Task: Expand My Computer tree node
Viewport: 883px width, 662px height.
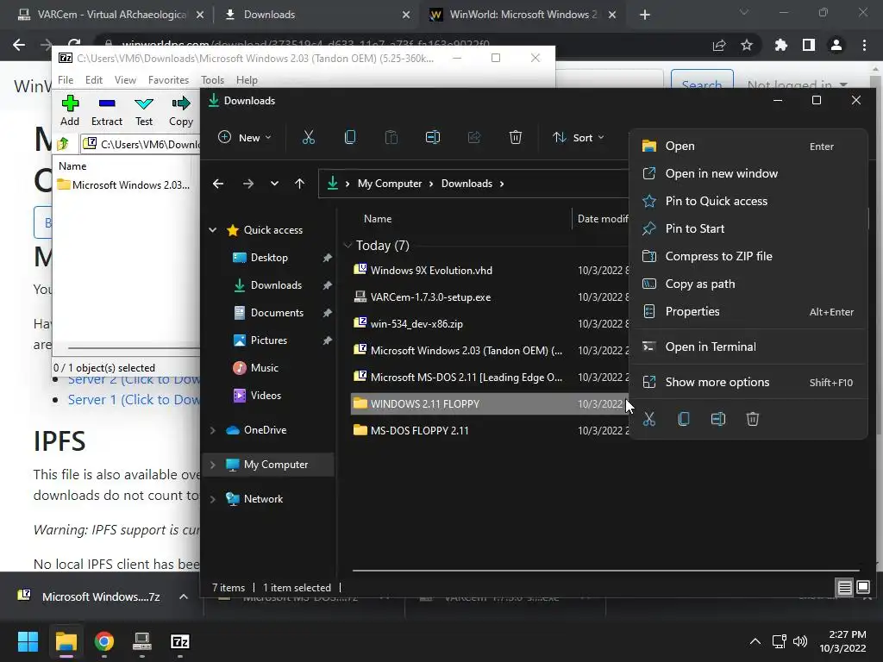Action: point(213,465)
